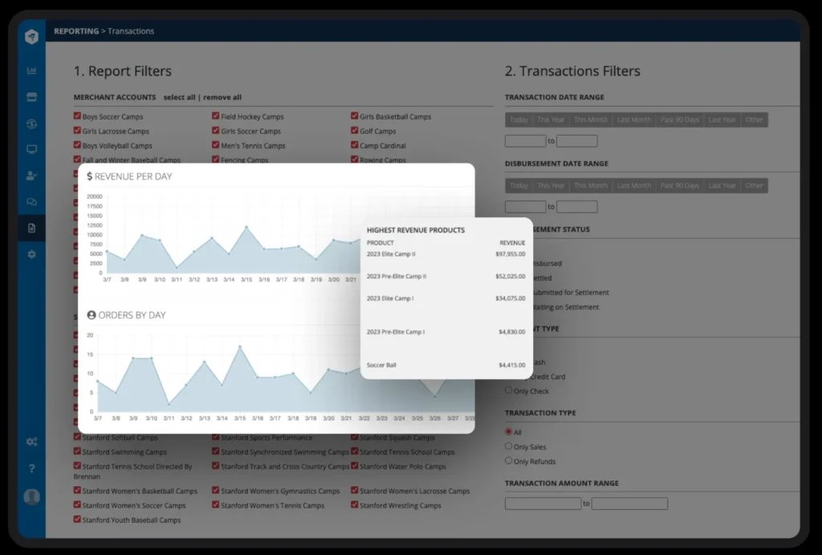Select the monitor screen icon in sidebar
This screenshot has height=555, width=822.
[31, 150]
